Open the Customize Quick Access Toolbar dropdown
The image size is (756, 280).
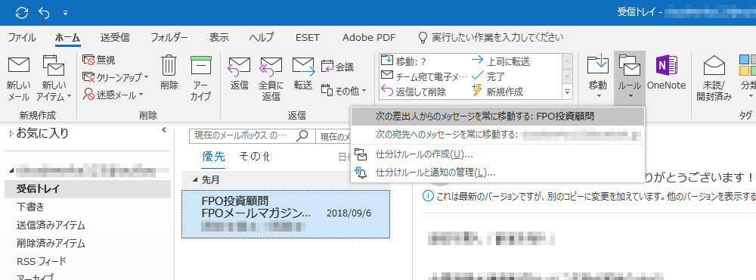pos(65,13)
